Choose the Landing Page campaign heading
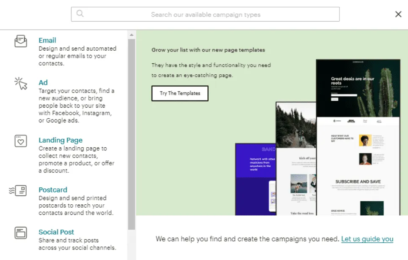This screenshot has width=408, height=260. click(61, 140)
